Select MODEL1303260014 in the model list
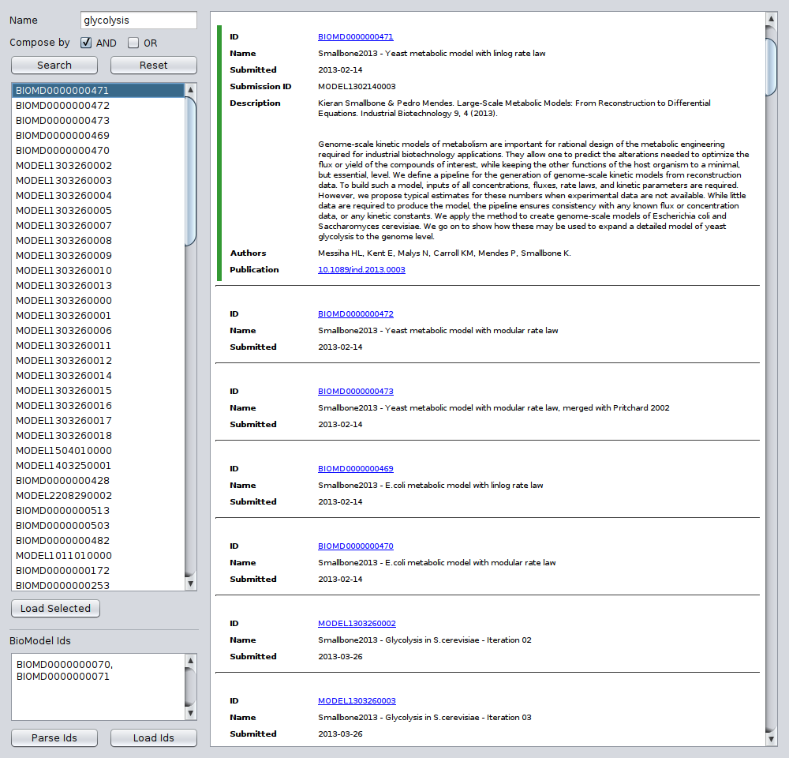Screen dimensions: 789x758 (x=98, y=376)
